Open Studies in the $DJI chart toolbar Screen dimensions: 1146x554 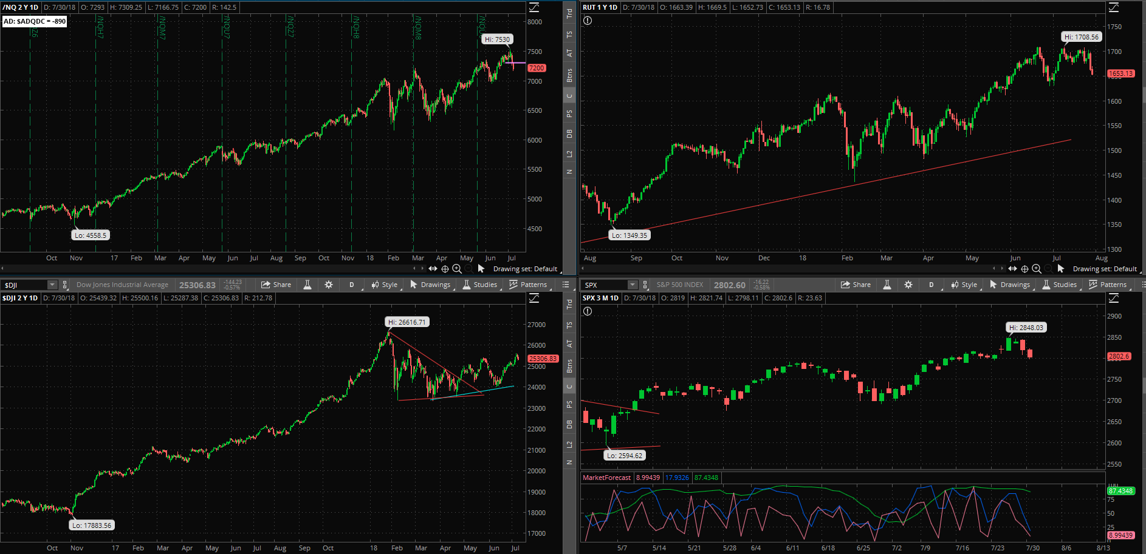(x=480, y=285)
